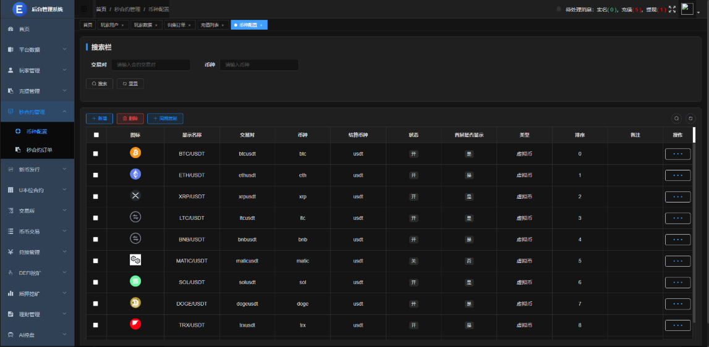Click the Dogecoin icon in the DOGE/USDT row

click(x=135, y=303)
